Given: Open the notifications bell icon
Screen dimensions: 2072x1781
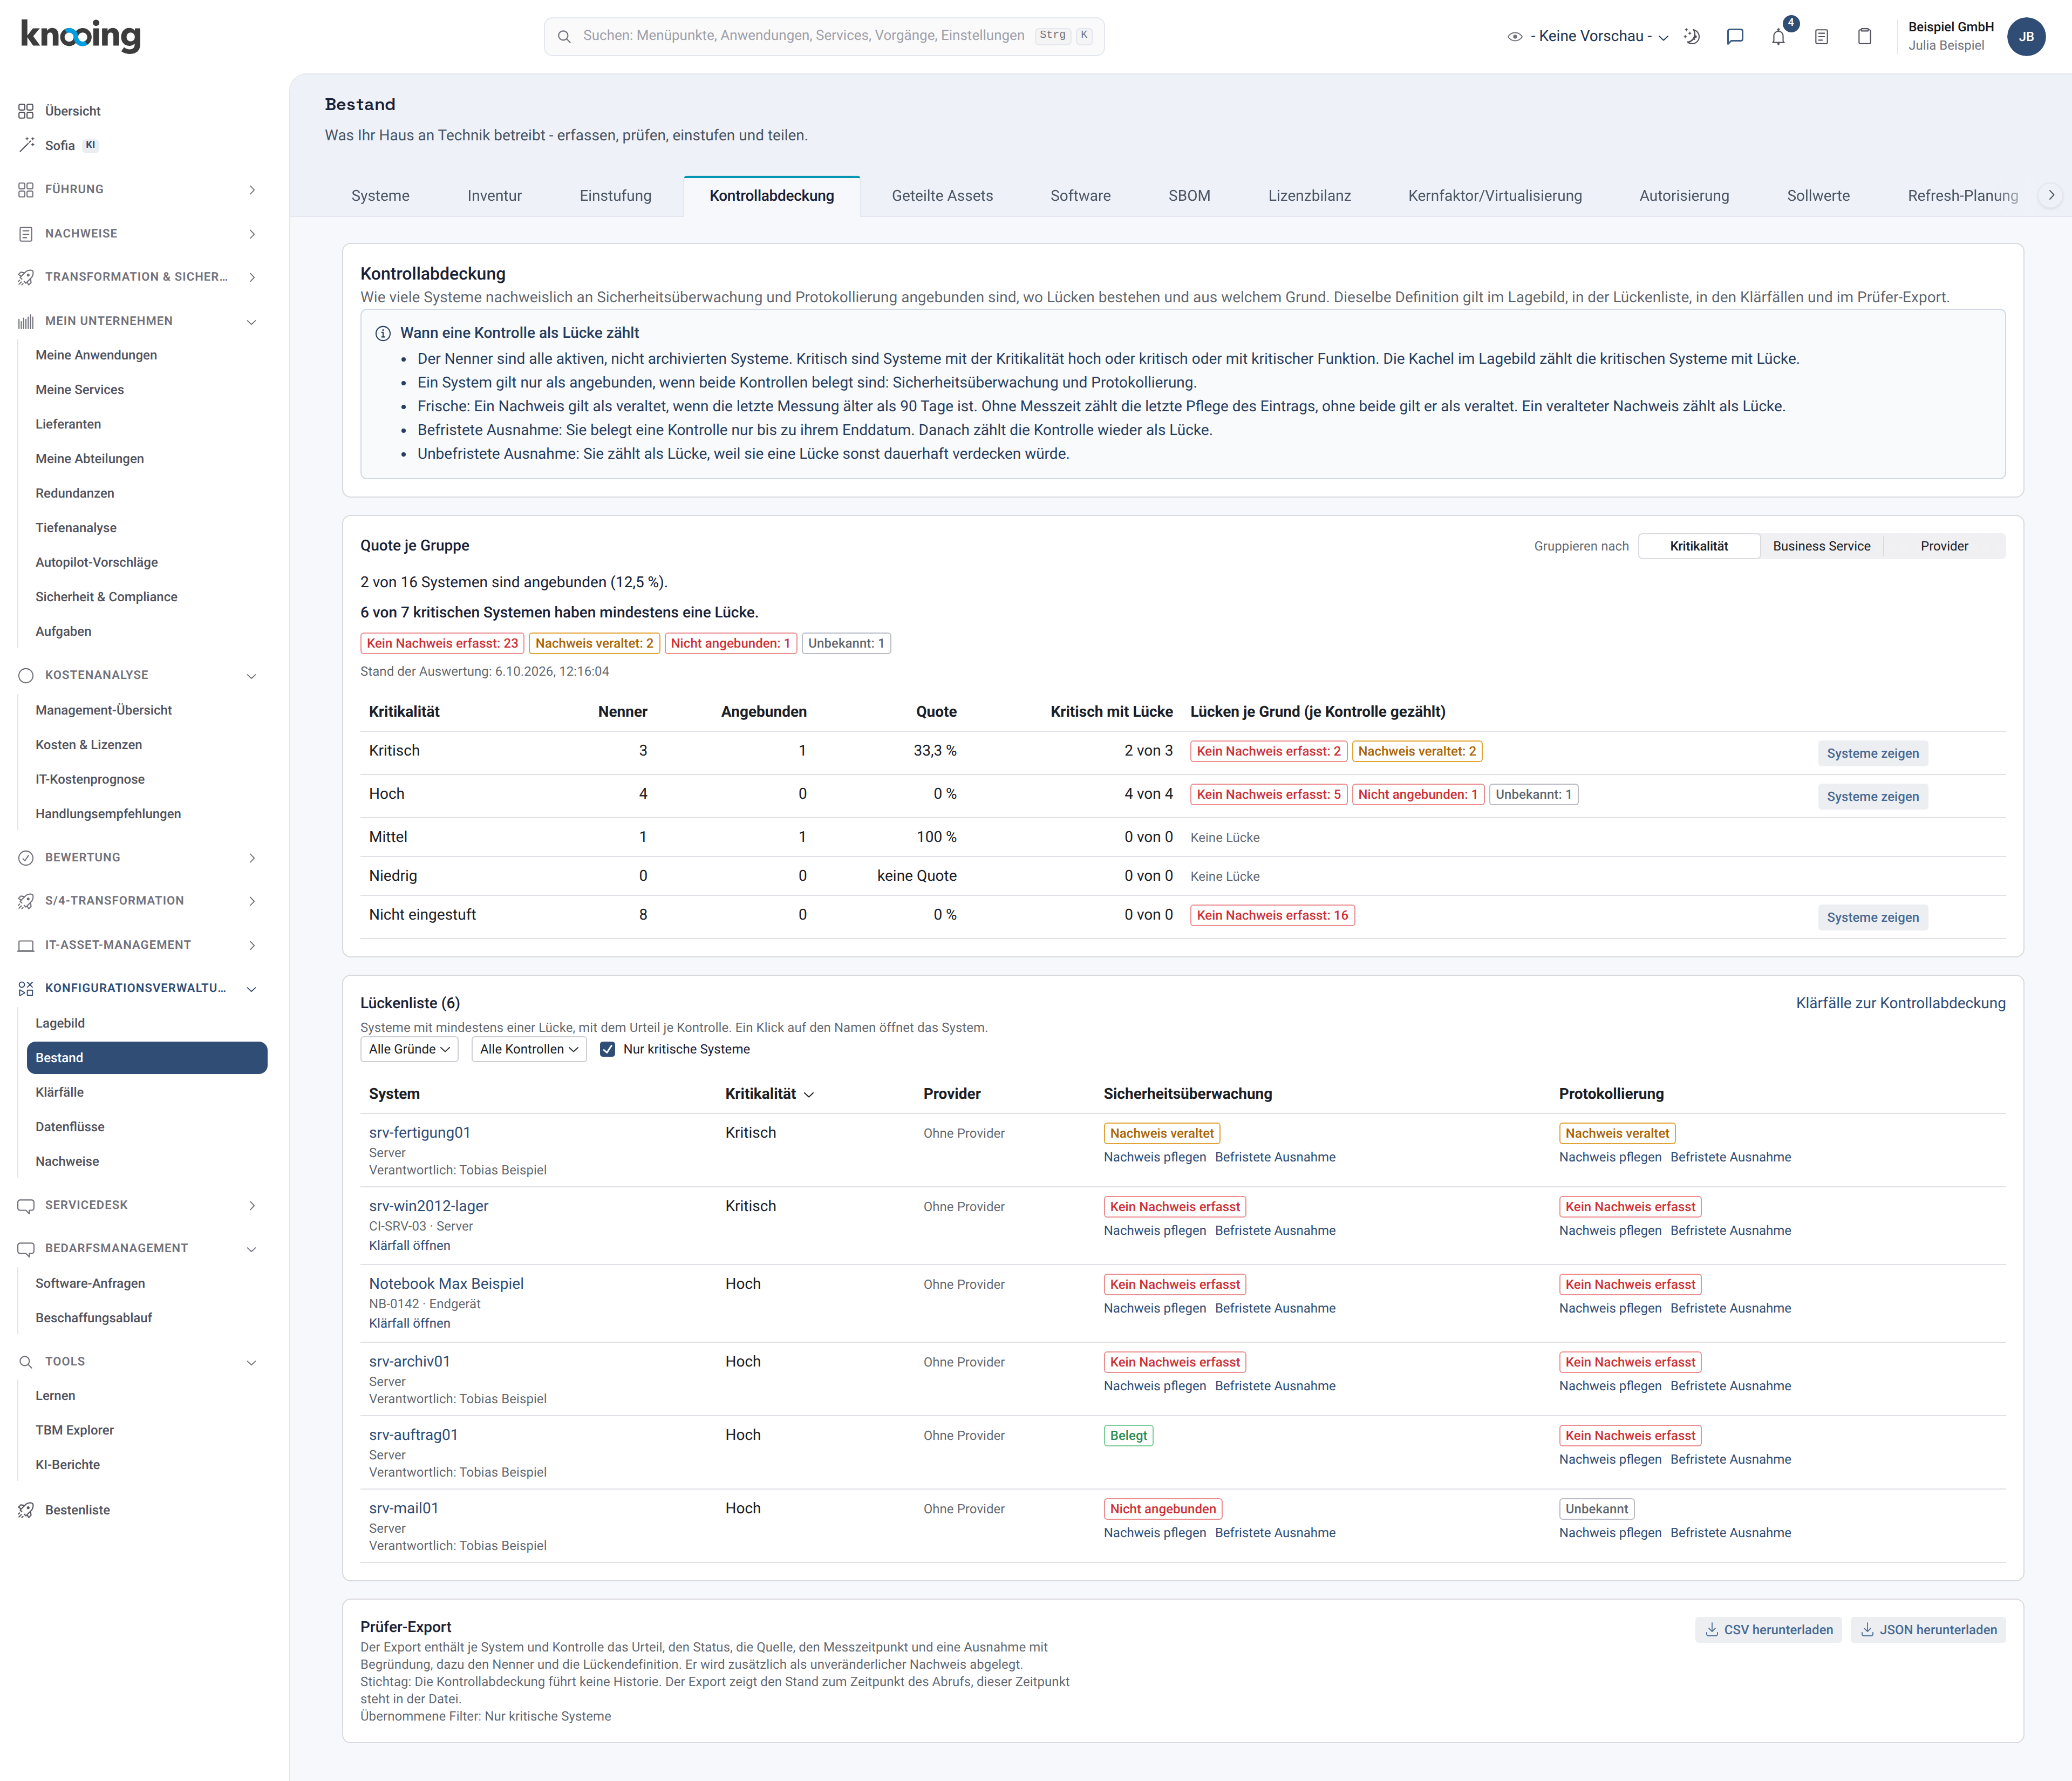Looking at the screenshot, I should point(1778,37).
